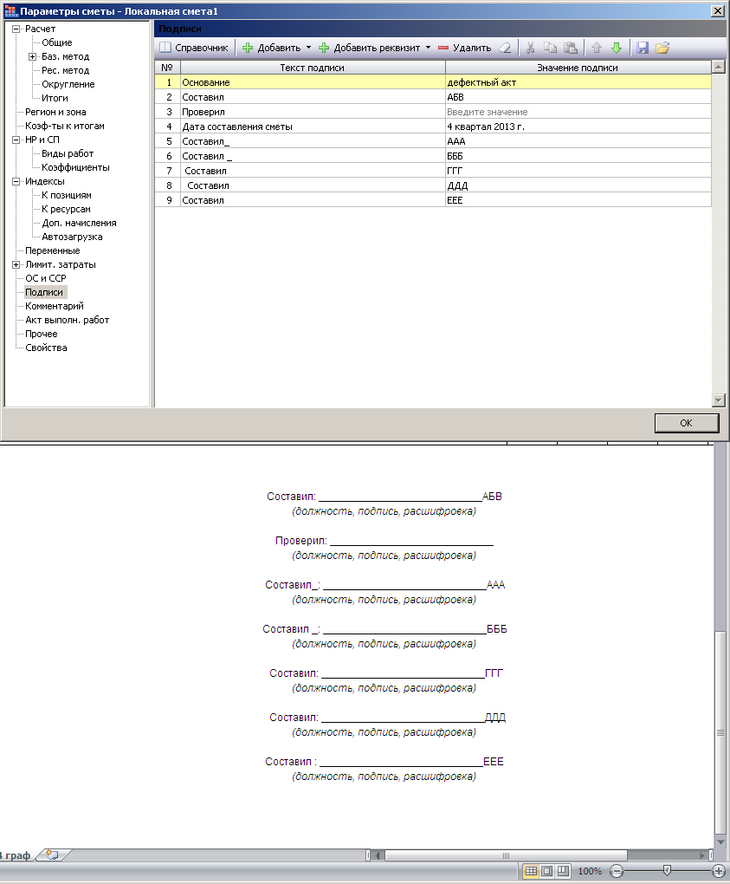Image resolution: width=730 pixels, height=884 pixels.
Task: Open Регион и зона section
Action: click(x=55, y=112)
